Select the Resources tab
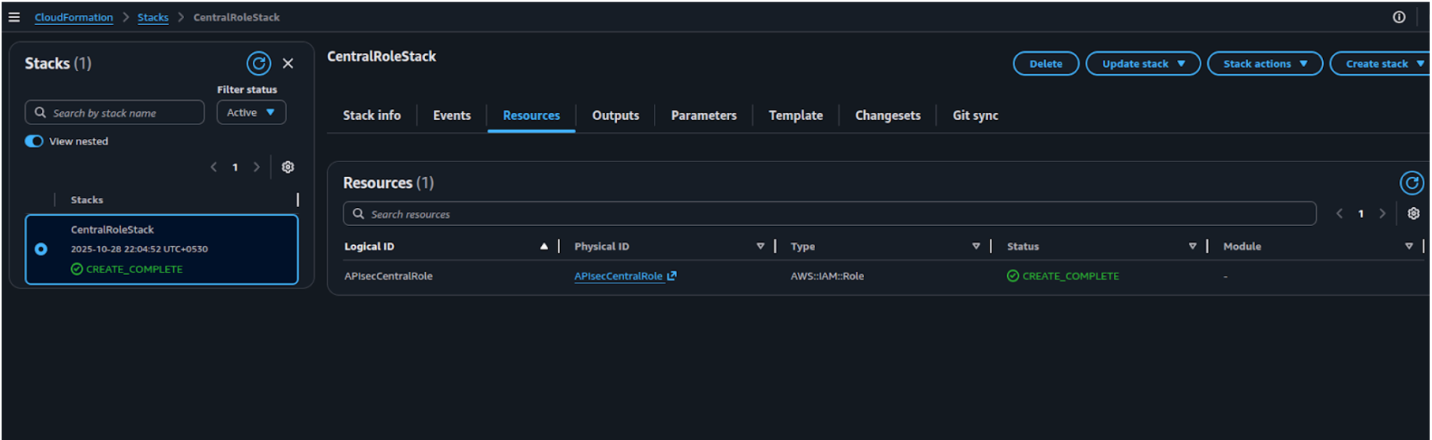The width and height of the screenshot is (1432, 440). [x=531, y=115]
